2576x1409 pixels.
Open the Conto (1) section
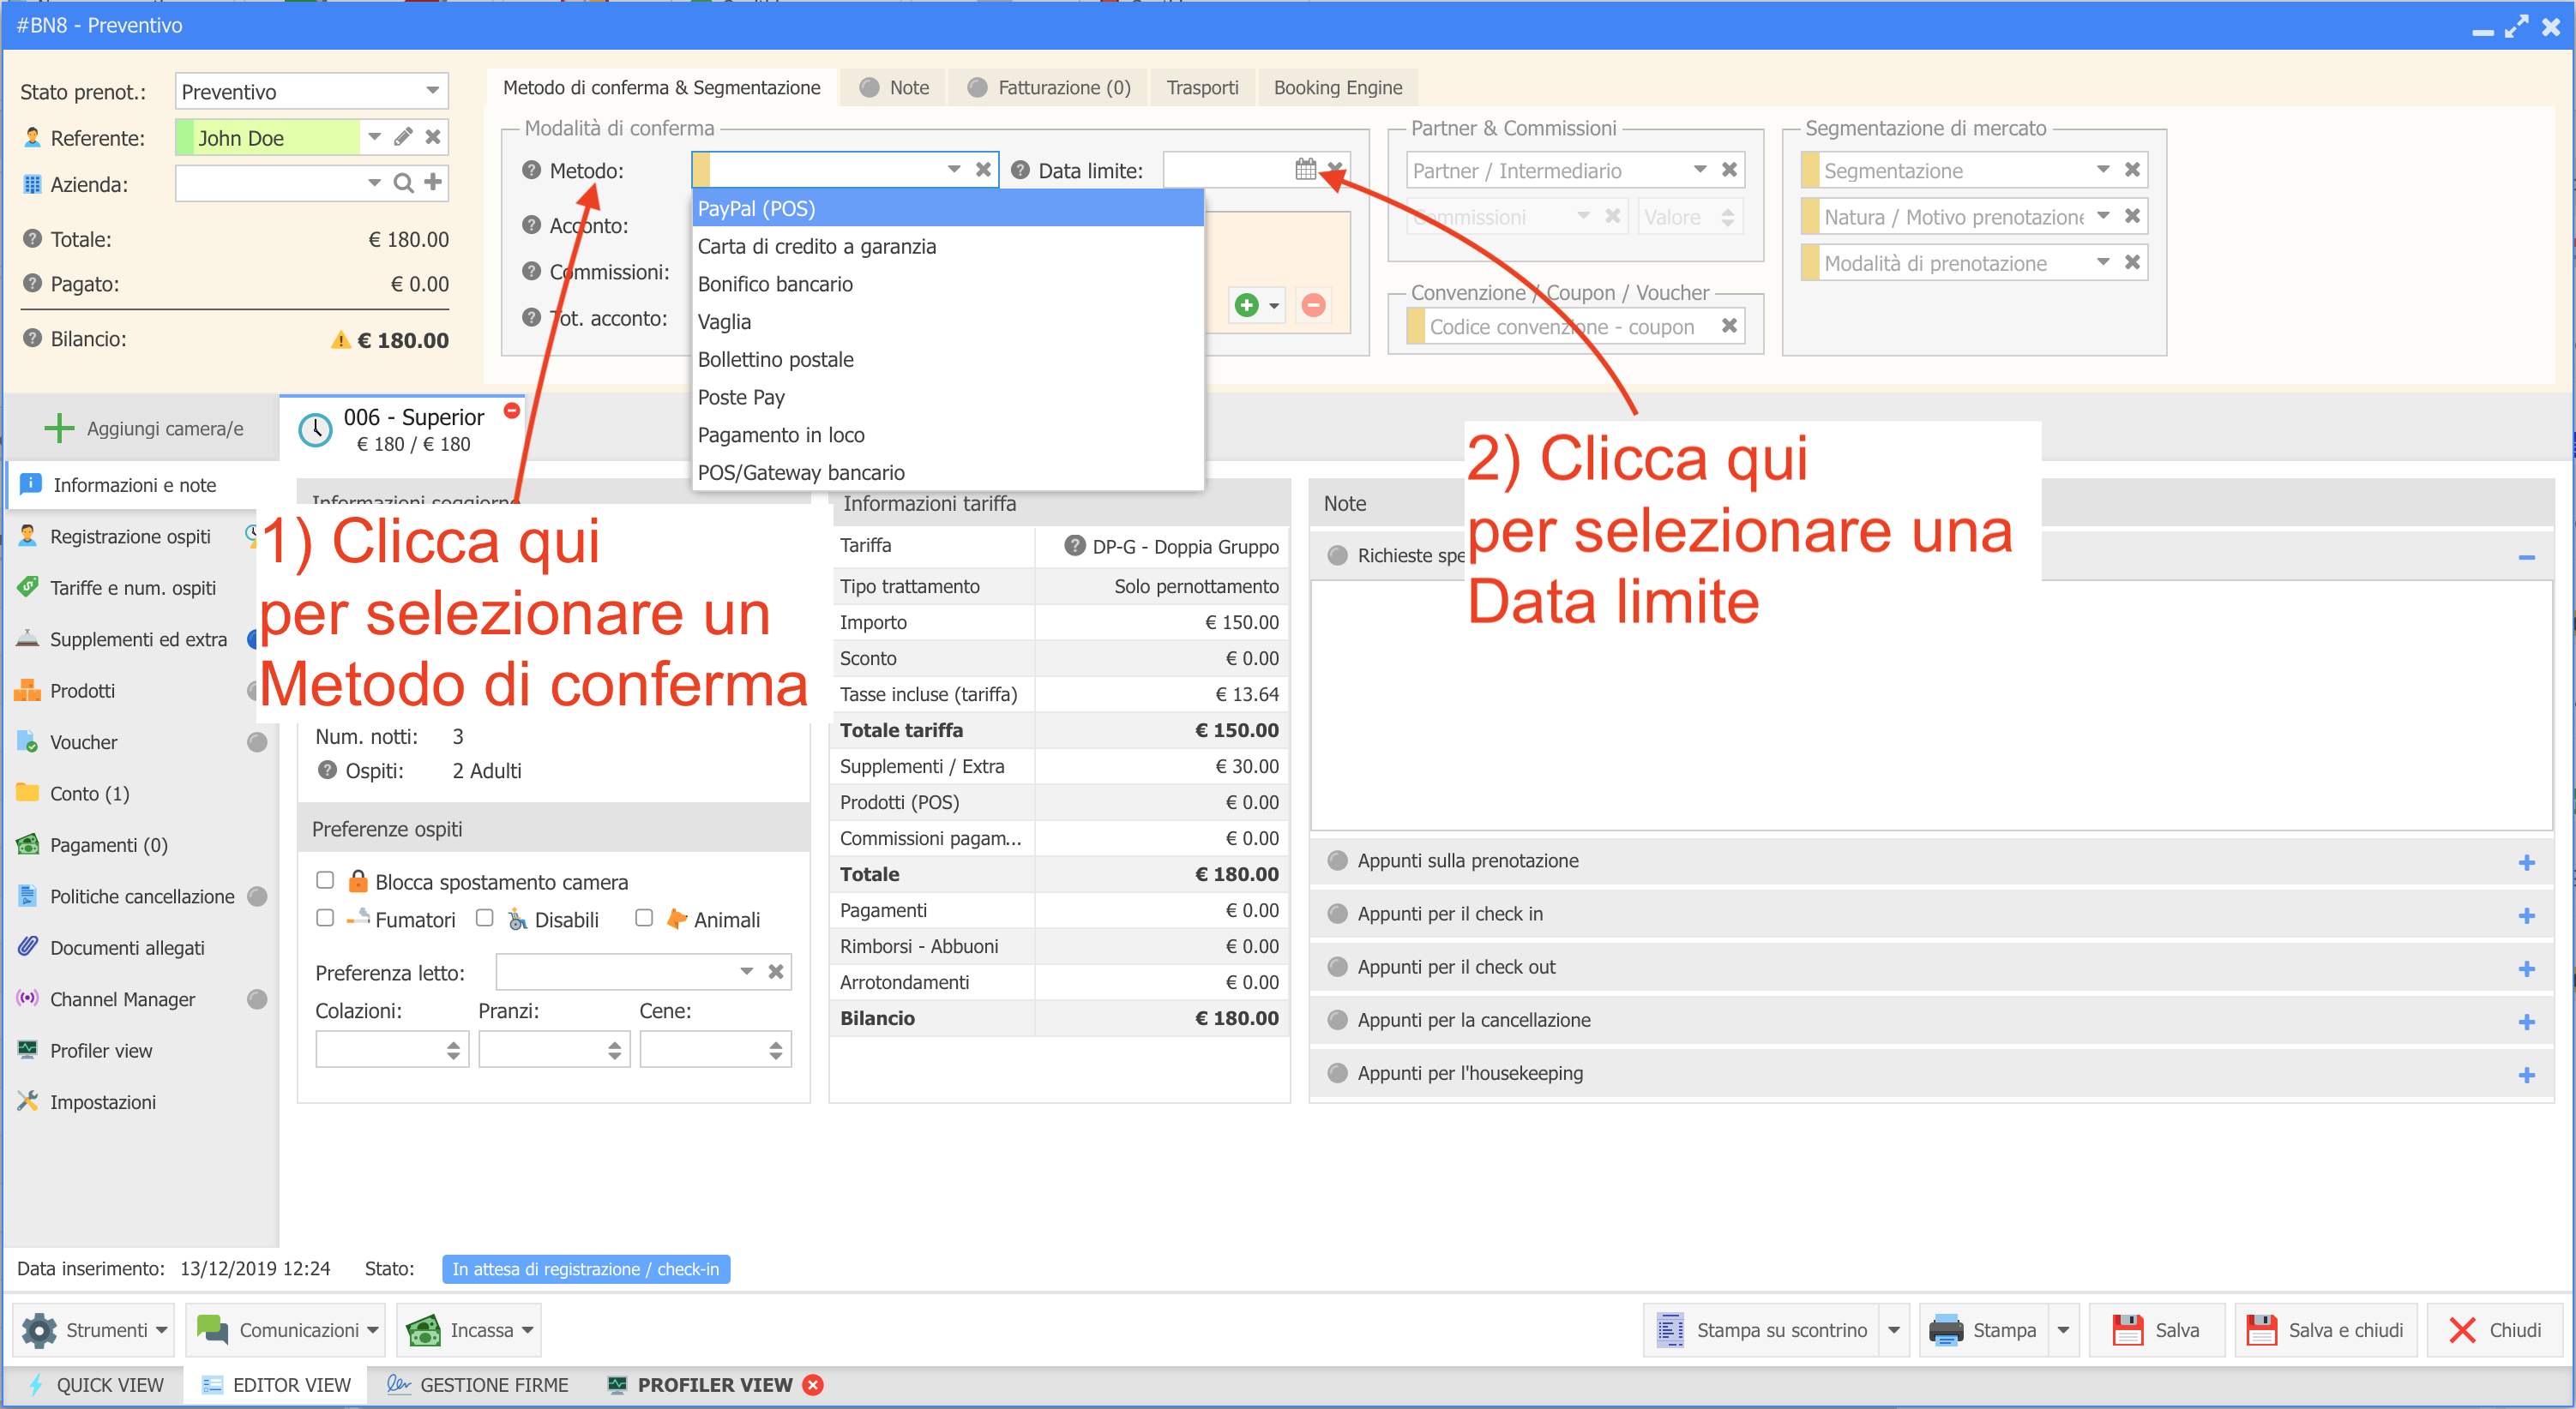[90, 794]
